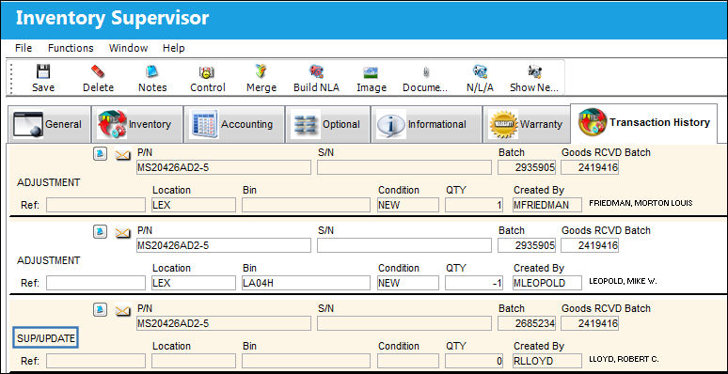Click Location LEX field in MFRIEDMAN row

click(x=194, y=205)
